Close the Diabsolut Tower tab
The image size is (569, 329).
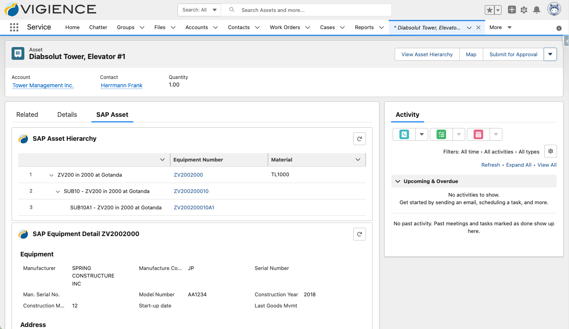pyautogui.click(x=478, y=28)
